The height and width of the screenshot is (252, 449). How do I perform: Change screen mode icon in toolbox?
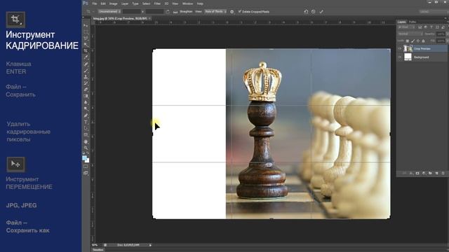point(86,173)
